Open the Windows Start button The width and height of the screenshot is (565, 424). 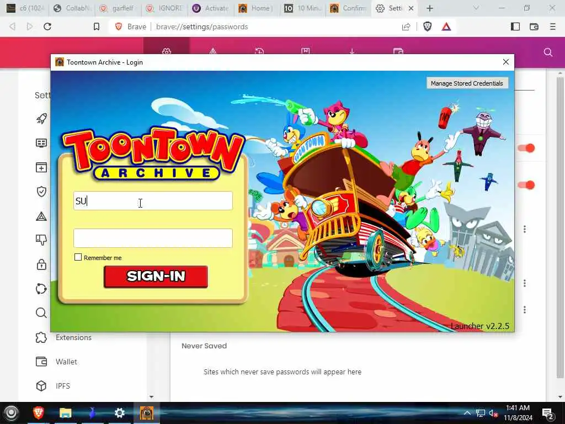coord(11,413)
